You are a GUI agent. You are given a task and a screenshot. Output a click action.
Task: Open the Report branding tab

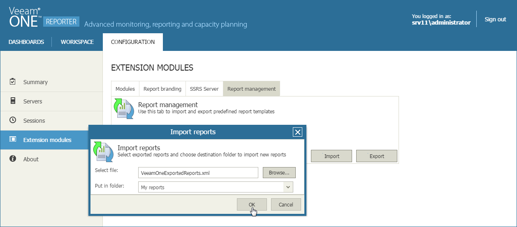tap(162, 89)
